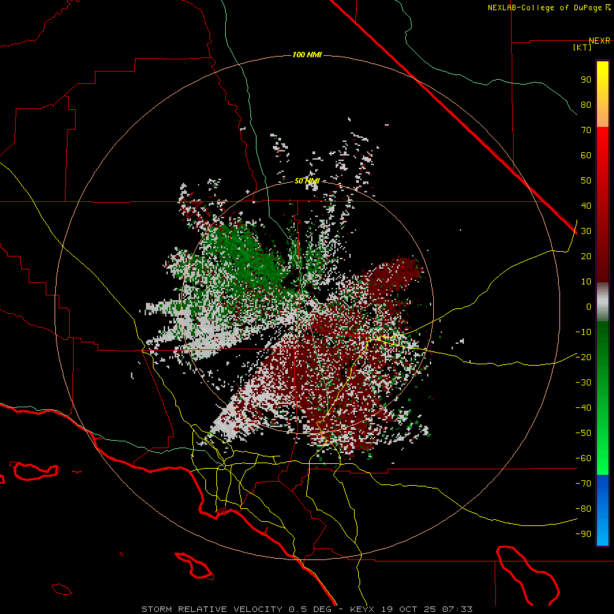Click the -30 label on velocity scale
The width and height of the screenshot is (614, 614).
pos(583,383)
